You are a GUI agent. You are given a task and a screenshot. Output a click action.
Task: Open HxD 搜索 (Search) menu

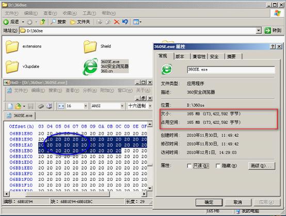[x=55, y=90]
